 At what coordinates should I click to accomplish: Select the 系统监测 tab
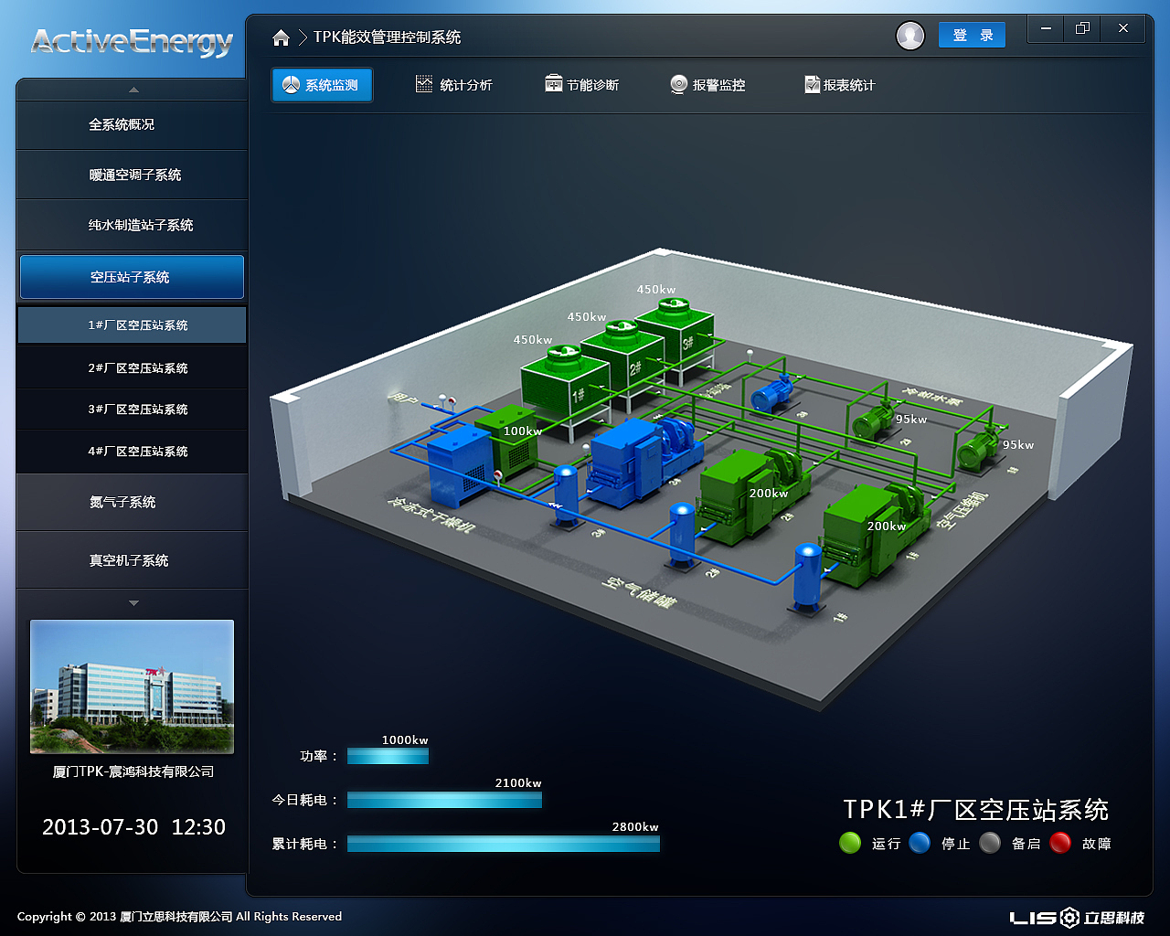pos(322,85)
